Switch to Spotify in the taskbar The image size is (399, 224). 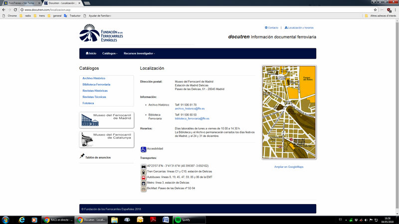coord(189,220)
